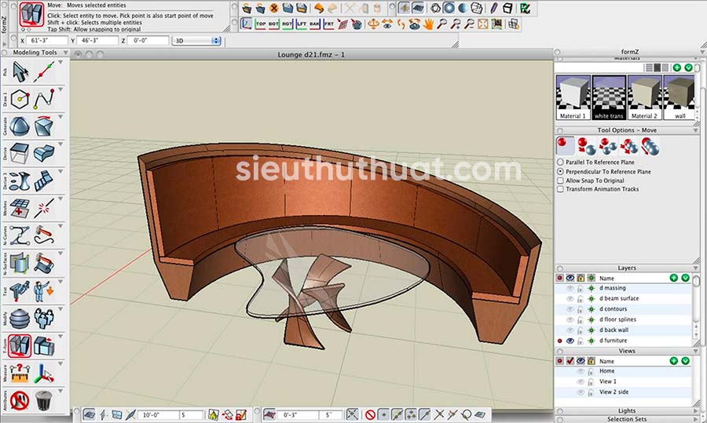
Task: Add a new view with green plus
Action: 674,361
